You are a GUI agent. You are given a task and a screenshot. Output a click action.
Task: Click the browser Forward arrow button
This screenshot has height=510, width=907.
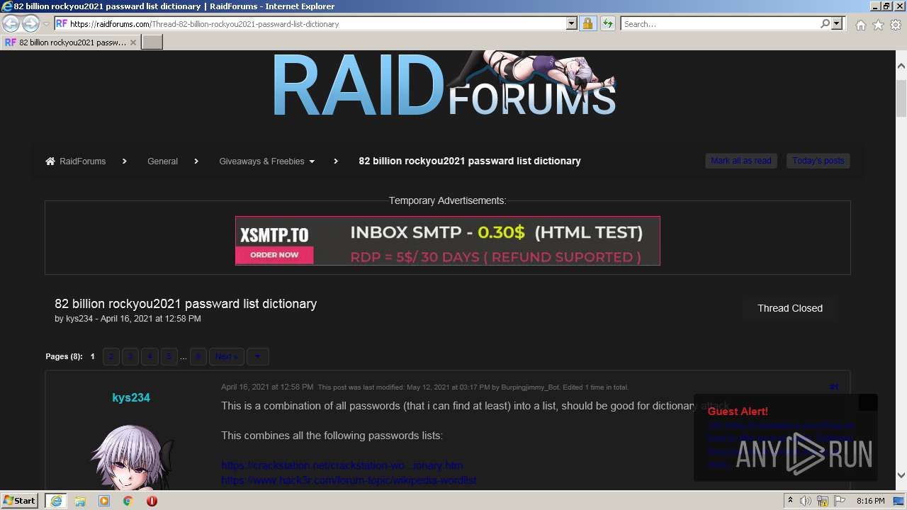click(30, 23)
